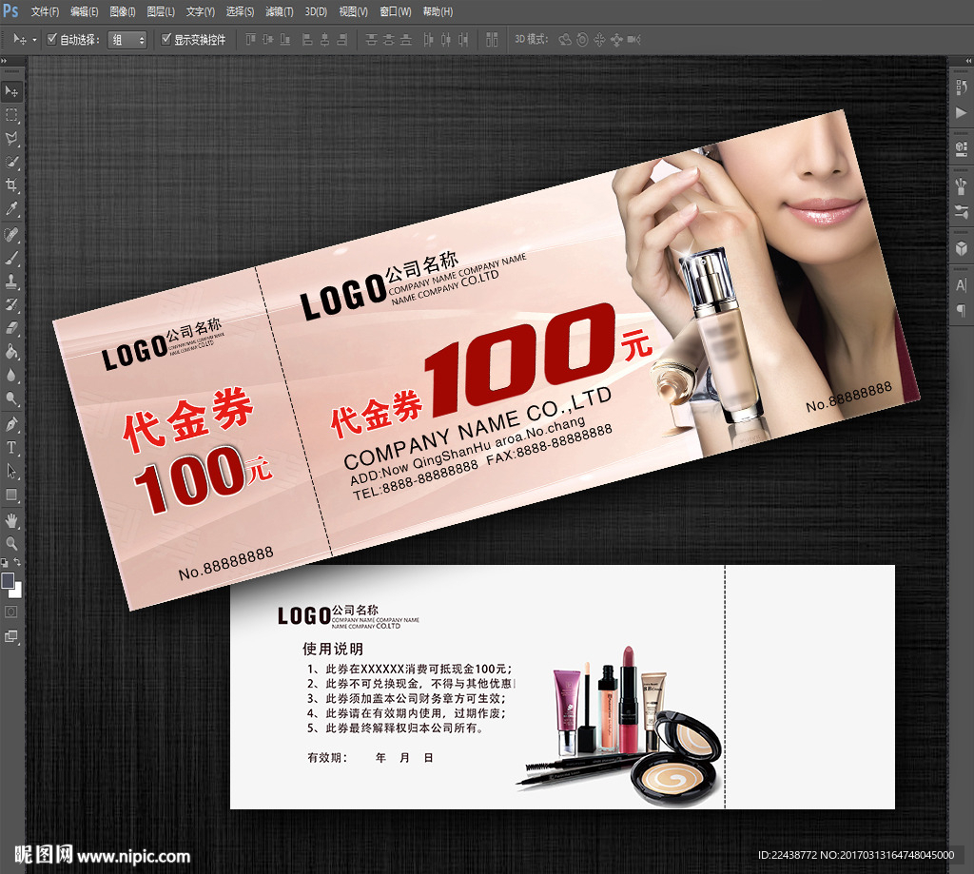Select the Horizontal Type tool
The height and width of the screenshot is (874, 974).
(11, 448)
